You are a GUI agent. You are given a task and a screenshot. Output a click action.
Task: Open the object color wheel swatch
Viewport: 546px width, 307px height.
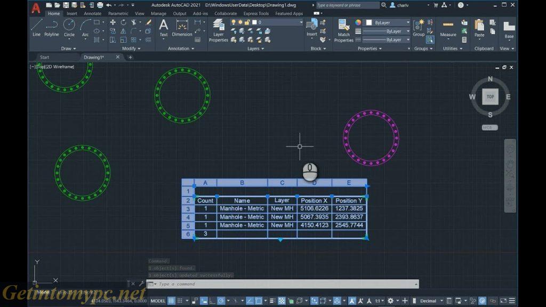coord(358,22)
